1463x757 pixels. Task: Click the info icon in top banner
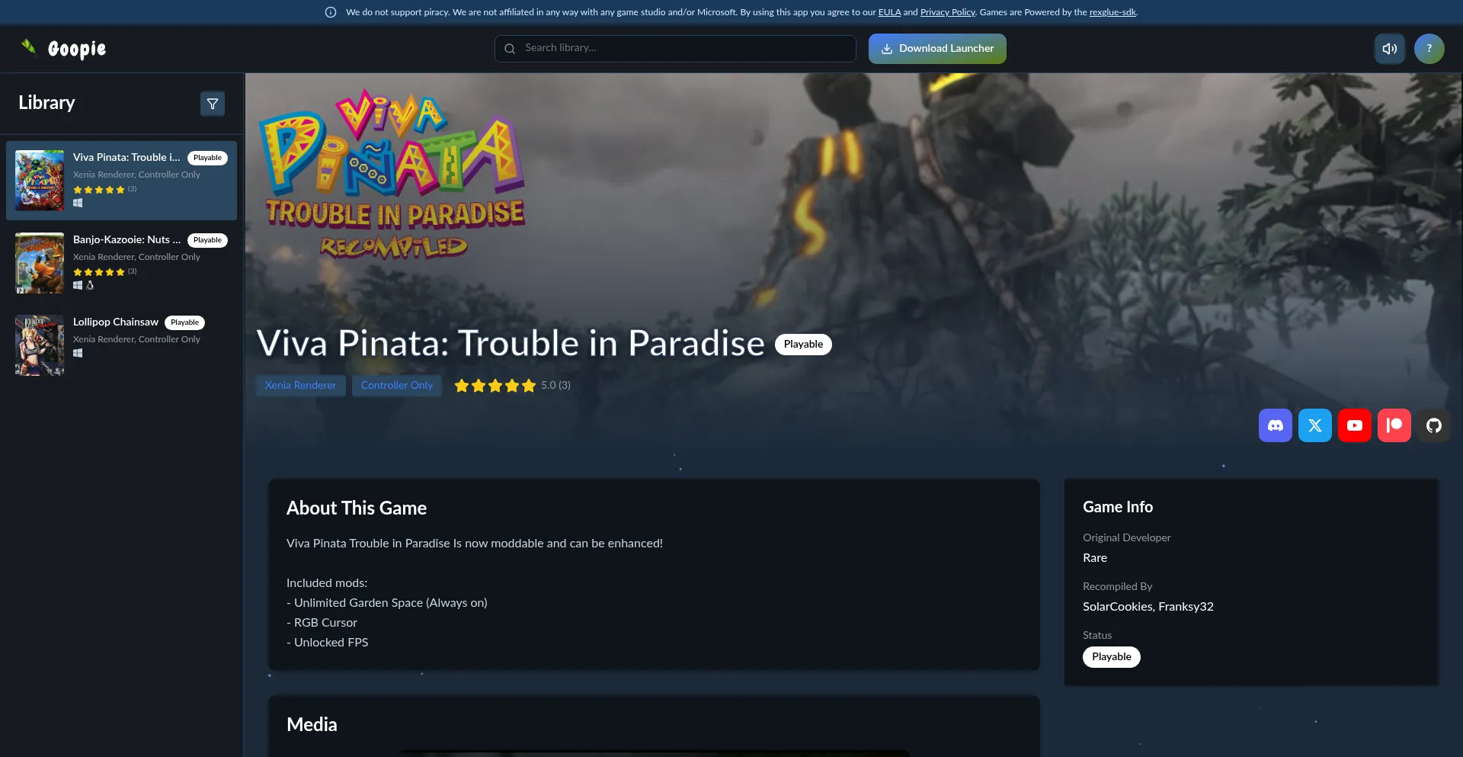coord(331,12)
